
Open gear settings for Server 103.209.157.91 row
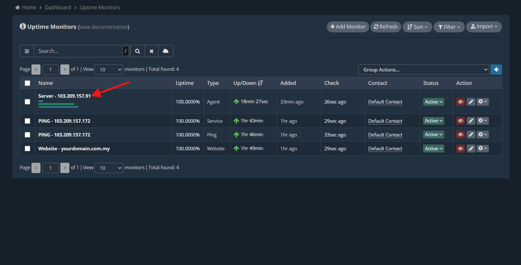pos(482,102)
